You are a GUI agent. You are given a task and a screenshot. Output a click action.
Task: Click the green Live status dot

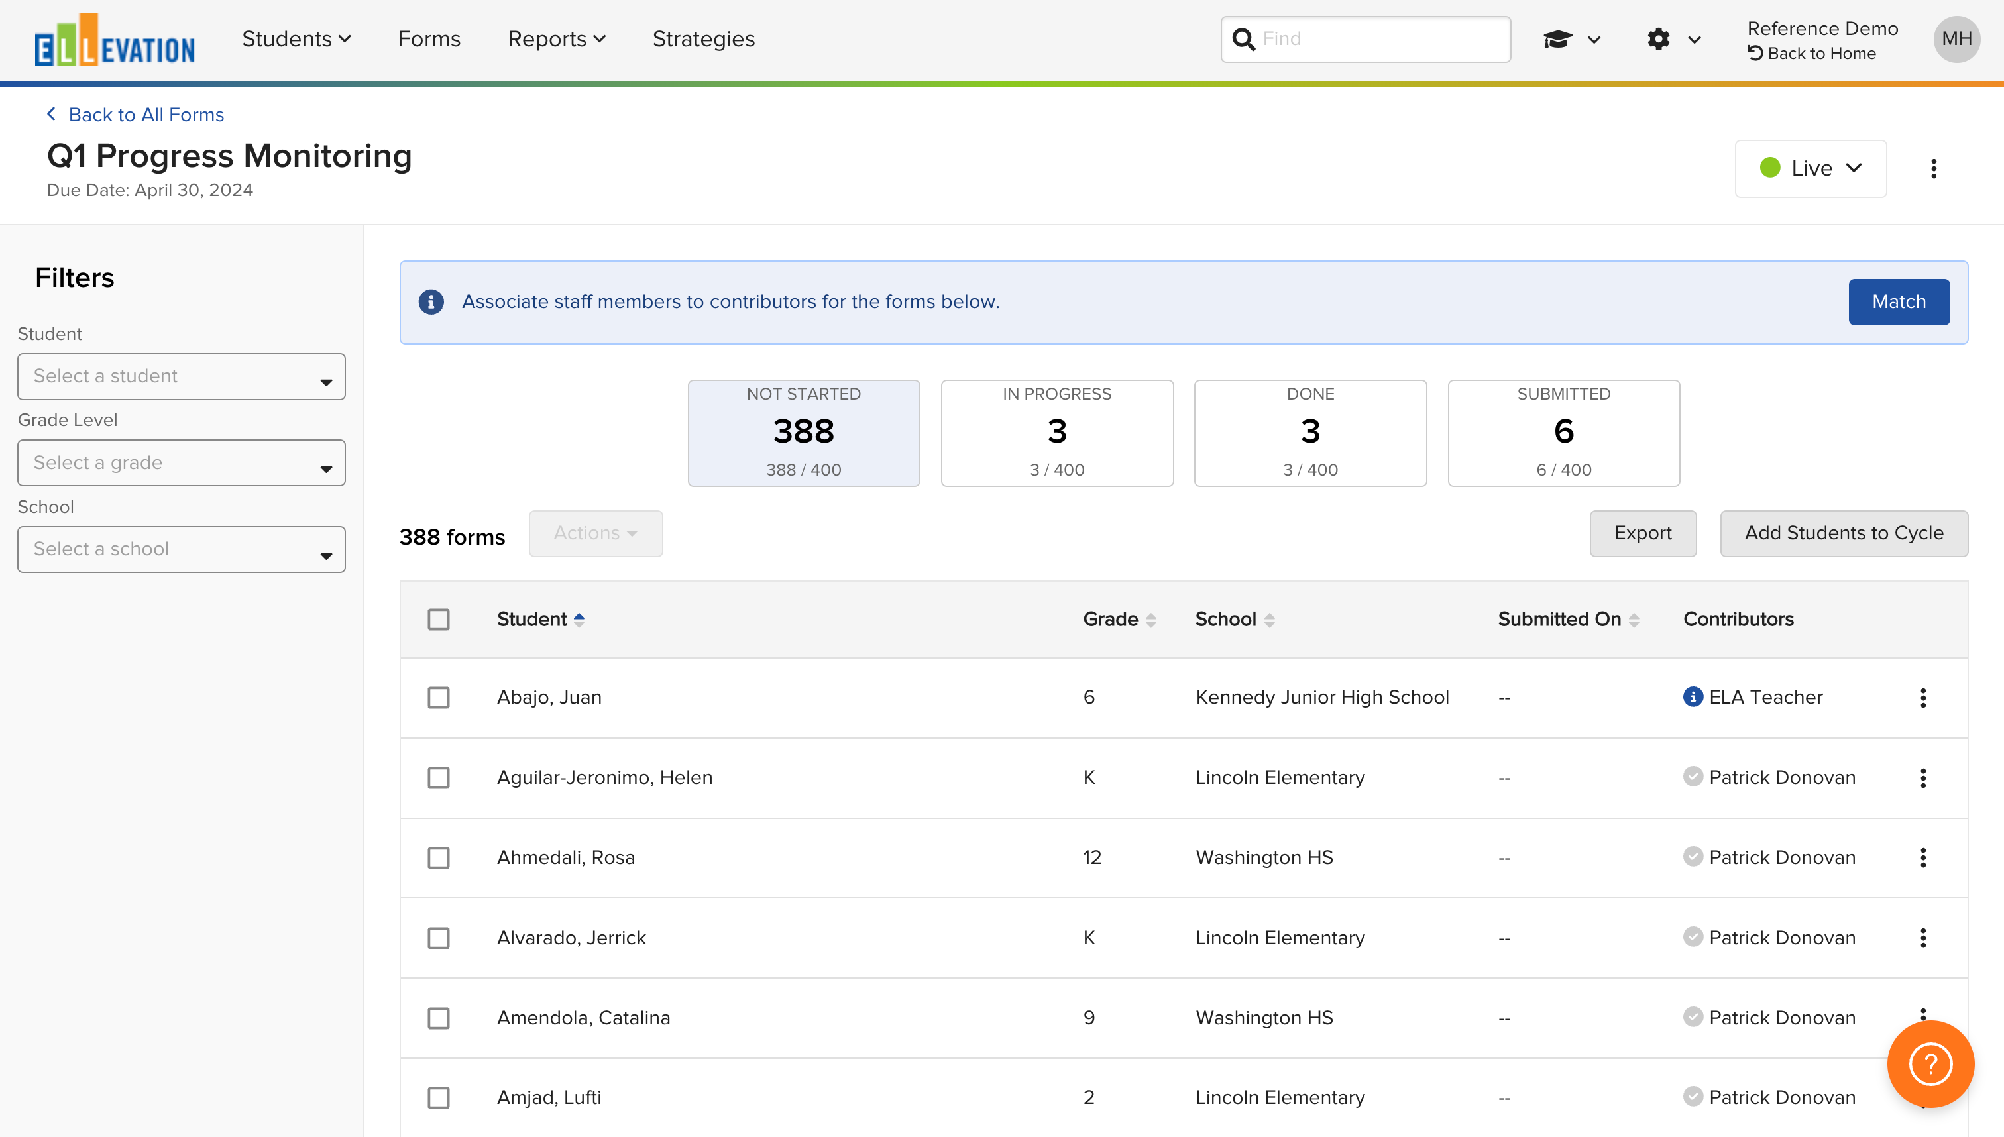tap(1769, 168)
